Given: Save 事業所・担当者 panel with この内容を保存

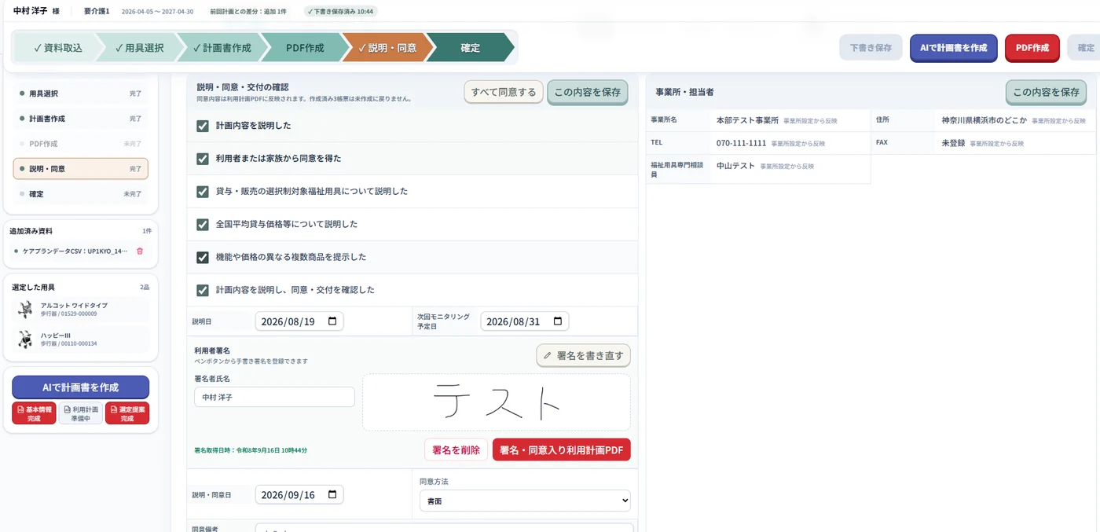Looking at the screenshot, I should click(1047, 92).
